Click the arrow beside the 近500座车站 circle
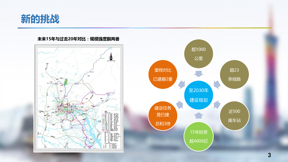Viewport: 288px width, 162px height. coord(217,105)
